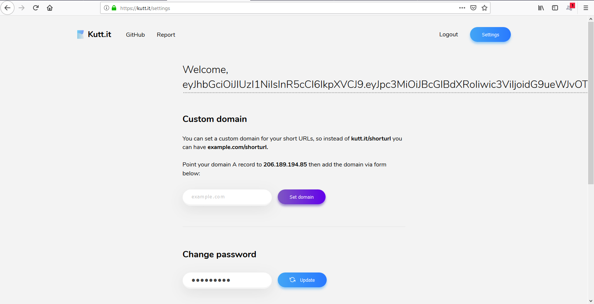Screen dimensions: 594x304
Task: Click the Report navigation link
Action: coord(166,34)
